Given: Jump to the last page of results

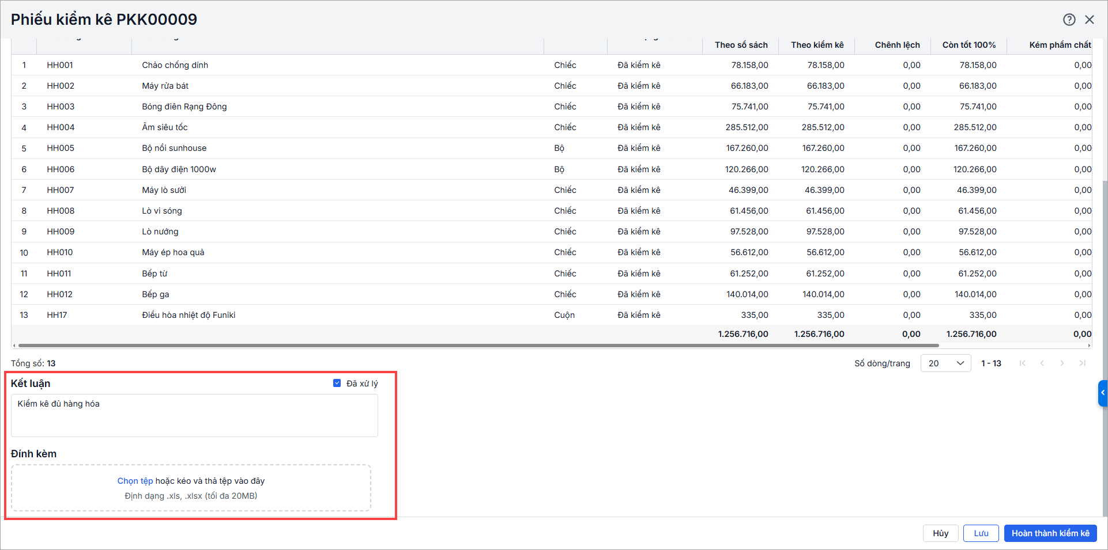Looking at the screenshot, I should pos(1082,363).
